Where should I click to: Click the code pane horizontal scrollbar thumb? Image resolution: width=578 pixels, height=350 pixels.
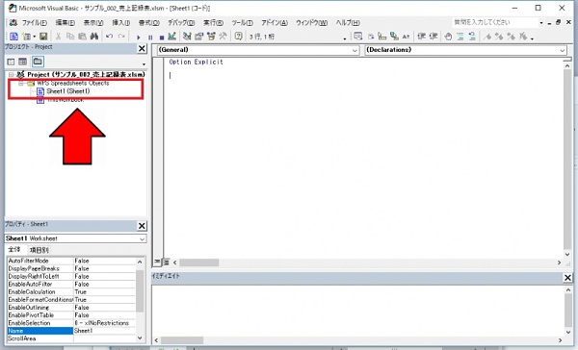coord(199,262)
